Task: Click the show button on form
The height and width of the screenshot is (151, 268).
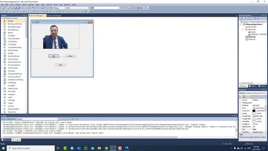Action: click(x=70, y=56)
